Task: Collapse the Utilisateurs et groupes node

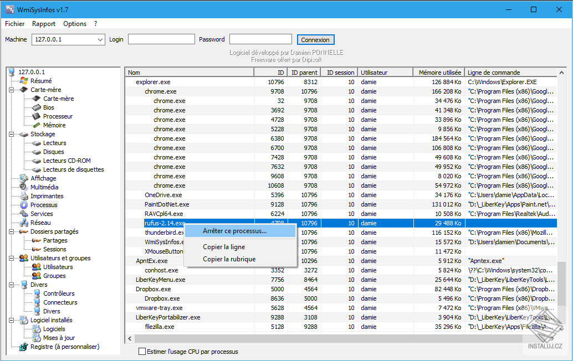Action: click(11, 258)
